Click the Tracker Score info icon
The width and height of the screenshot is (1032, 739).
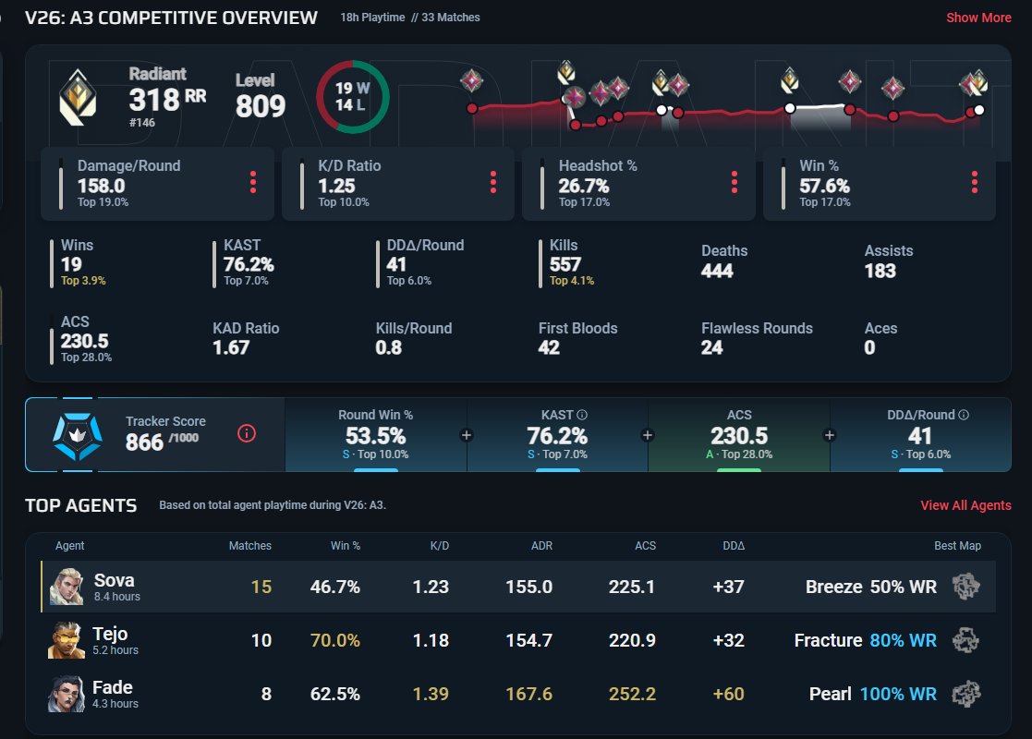[x=247, y=433]
